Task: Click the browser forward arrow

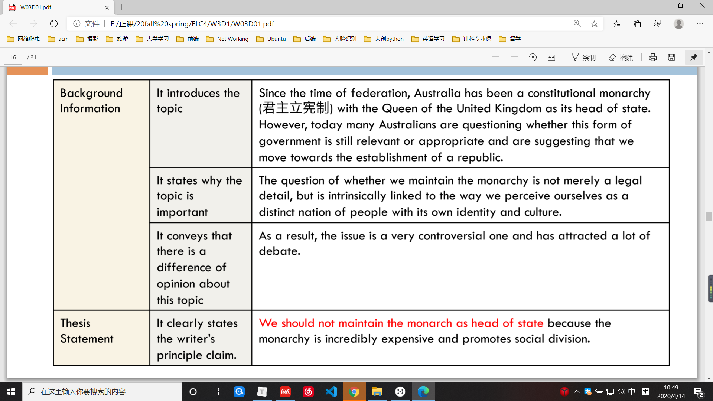Action: (x=33, y=24)
